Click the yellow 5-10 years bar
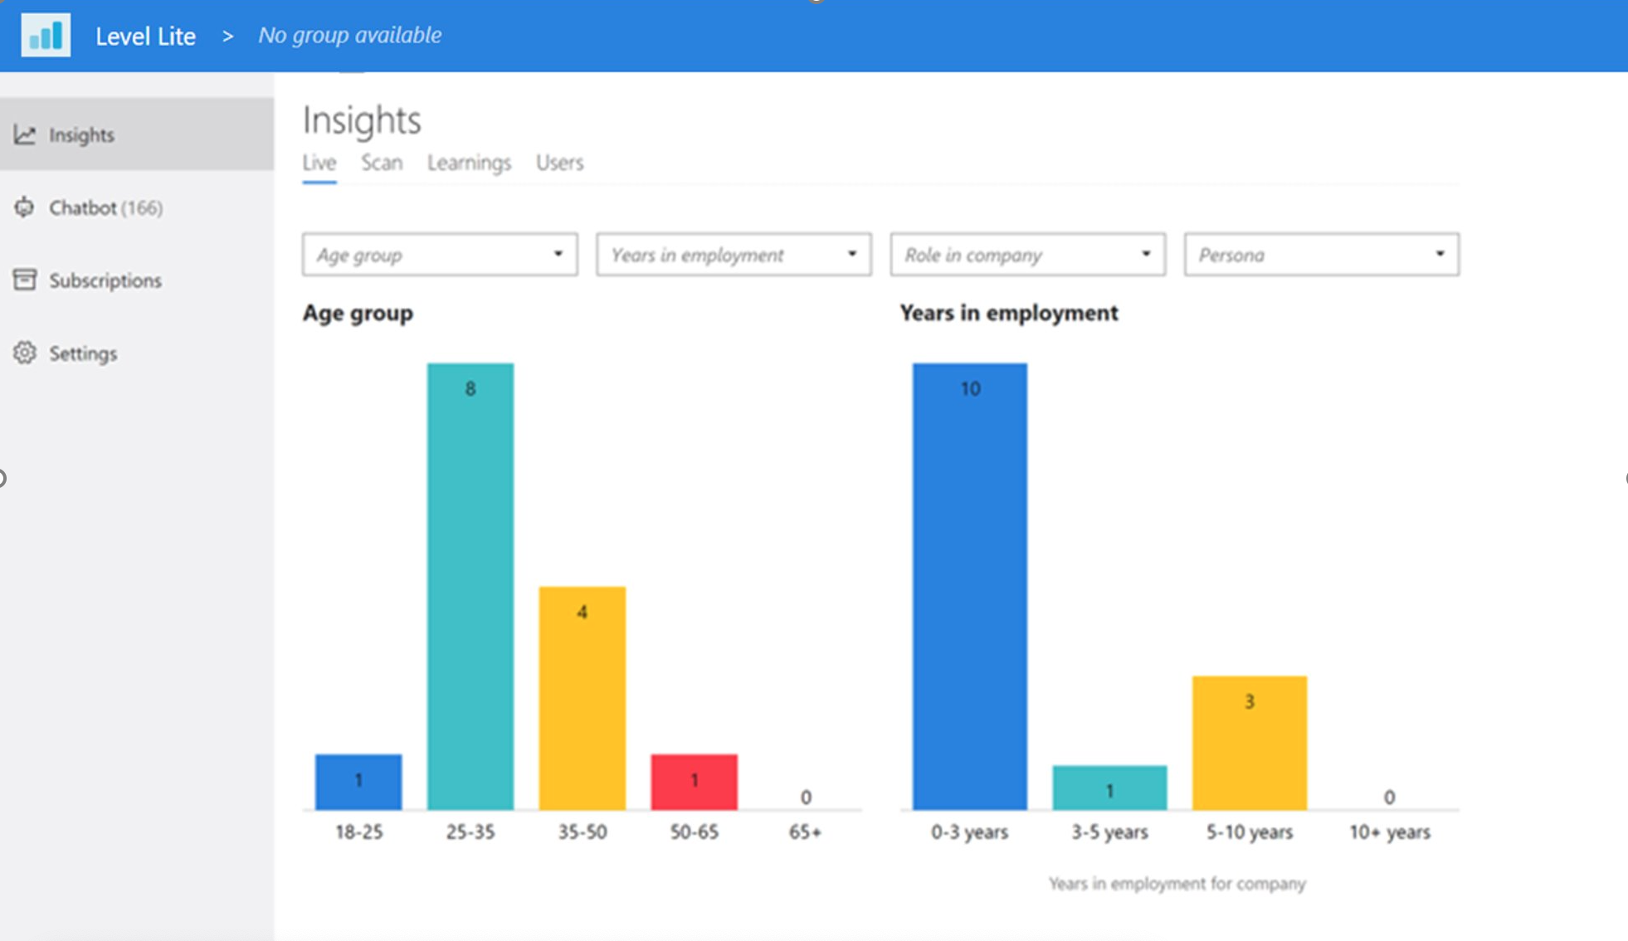 1250,743
